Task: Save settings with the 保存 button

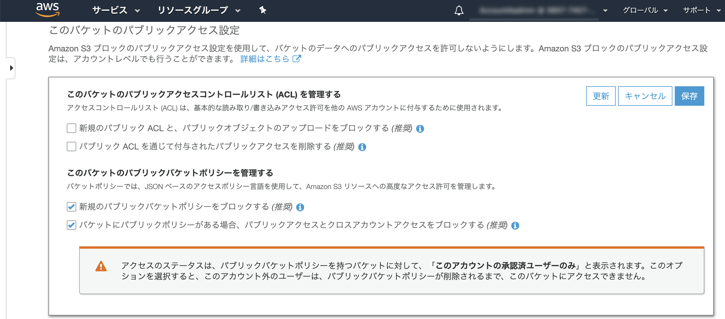Action: [689, 96]
